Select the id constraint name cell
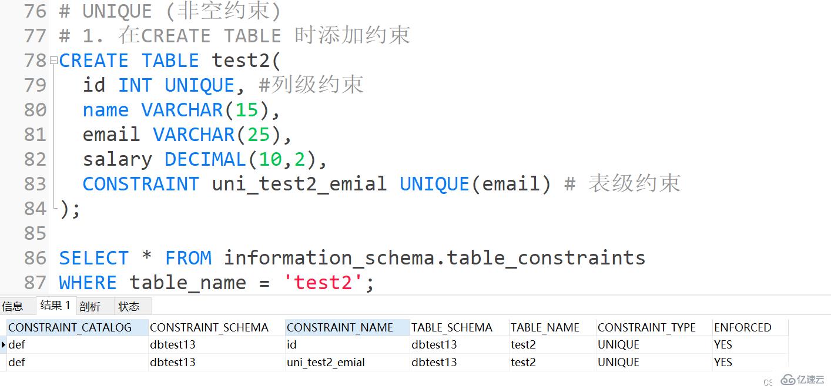This screenshot has height=392, width=831. 290,344
